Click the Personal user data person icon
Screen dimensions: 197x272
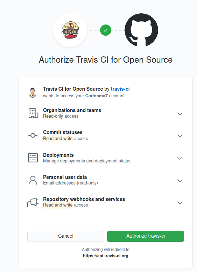coord(33,180)
